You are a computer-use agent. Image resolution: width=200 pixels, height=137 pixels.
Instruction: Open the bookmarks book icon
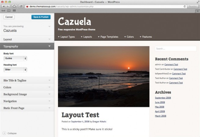coord(9,10)
